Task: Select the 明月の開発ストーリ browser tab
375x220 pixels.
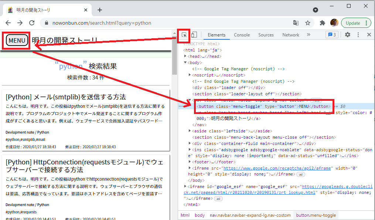Action: tap(47, 10)
